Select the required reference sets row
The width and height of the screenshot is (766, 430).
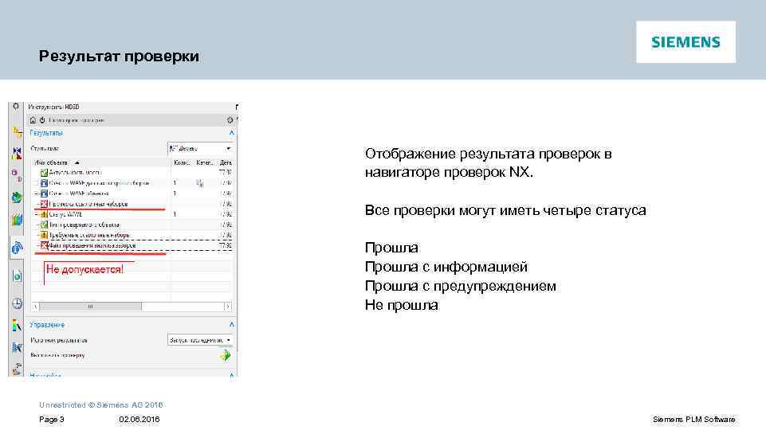pos(133,235)
